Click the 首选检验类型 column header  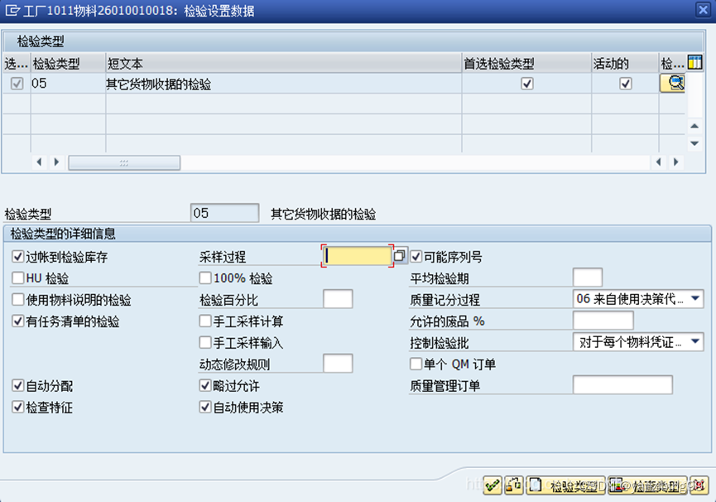click(x=526, y=64)
